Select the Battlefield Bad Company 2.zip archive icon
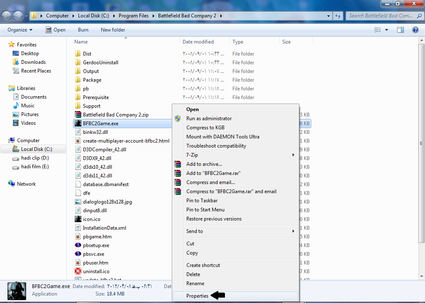 [78, 114]
